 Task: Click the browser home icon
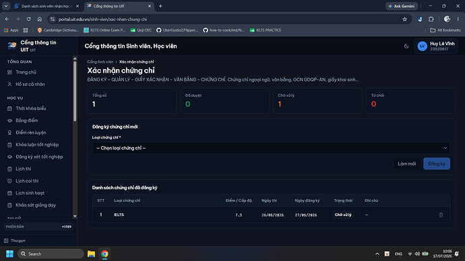click(x=40, y=19)
